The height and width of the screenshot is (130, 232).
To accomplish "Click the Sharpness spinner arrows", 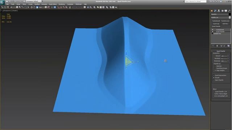I will click(x=228, y=61).
